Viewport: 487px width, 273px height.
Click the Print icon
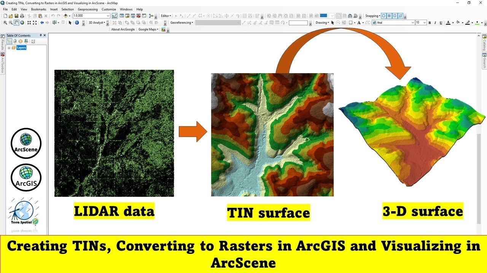click(22, 16)
